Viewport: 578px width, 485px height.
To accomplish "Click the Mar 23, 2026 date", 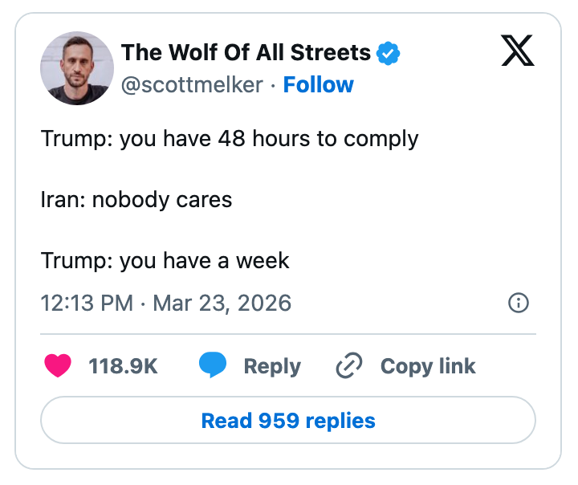I will pyautogui.click(x=222, y=303).
